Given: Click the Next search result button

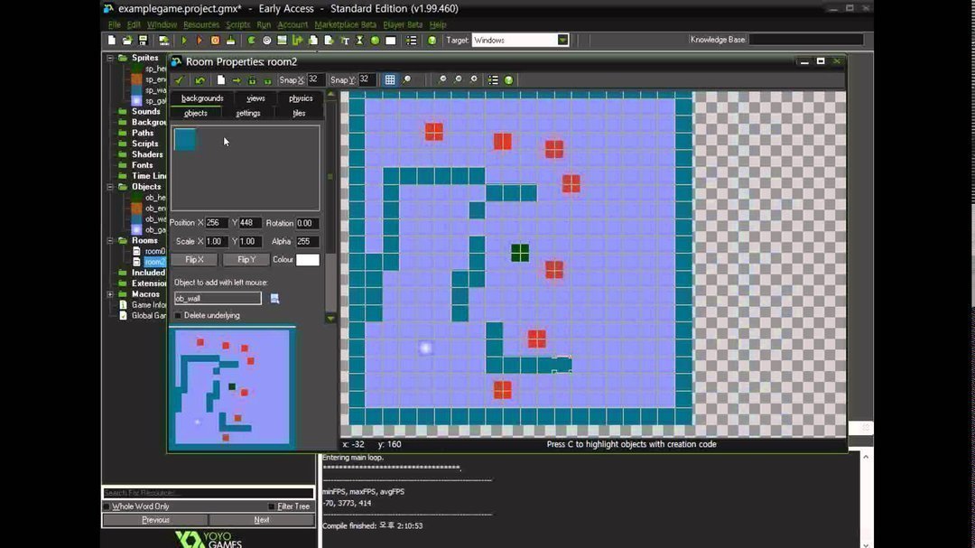Looking at the screenshot, I should (x=262, y=520).
